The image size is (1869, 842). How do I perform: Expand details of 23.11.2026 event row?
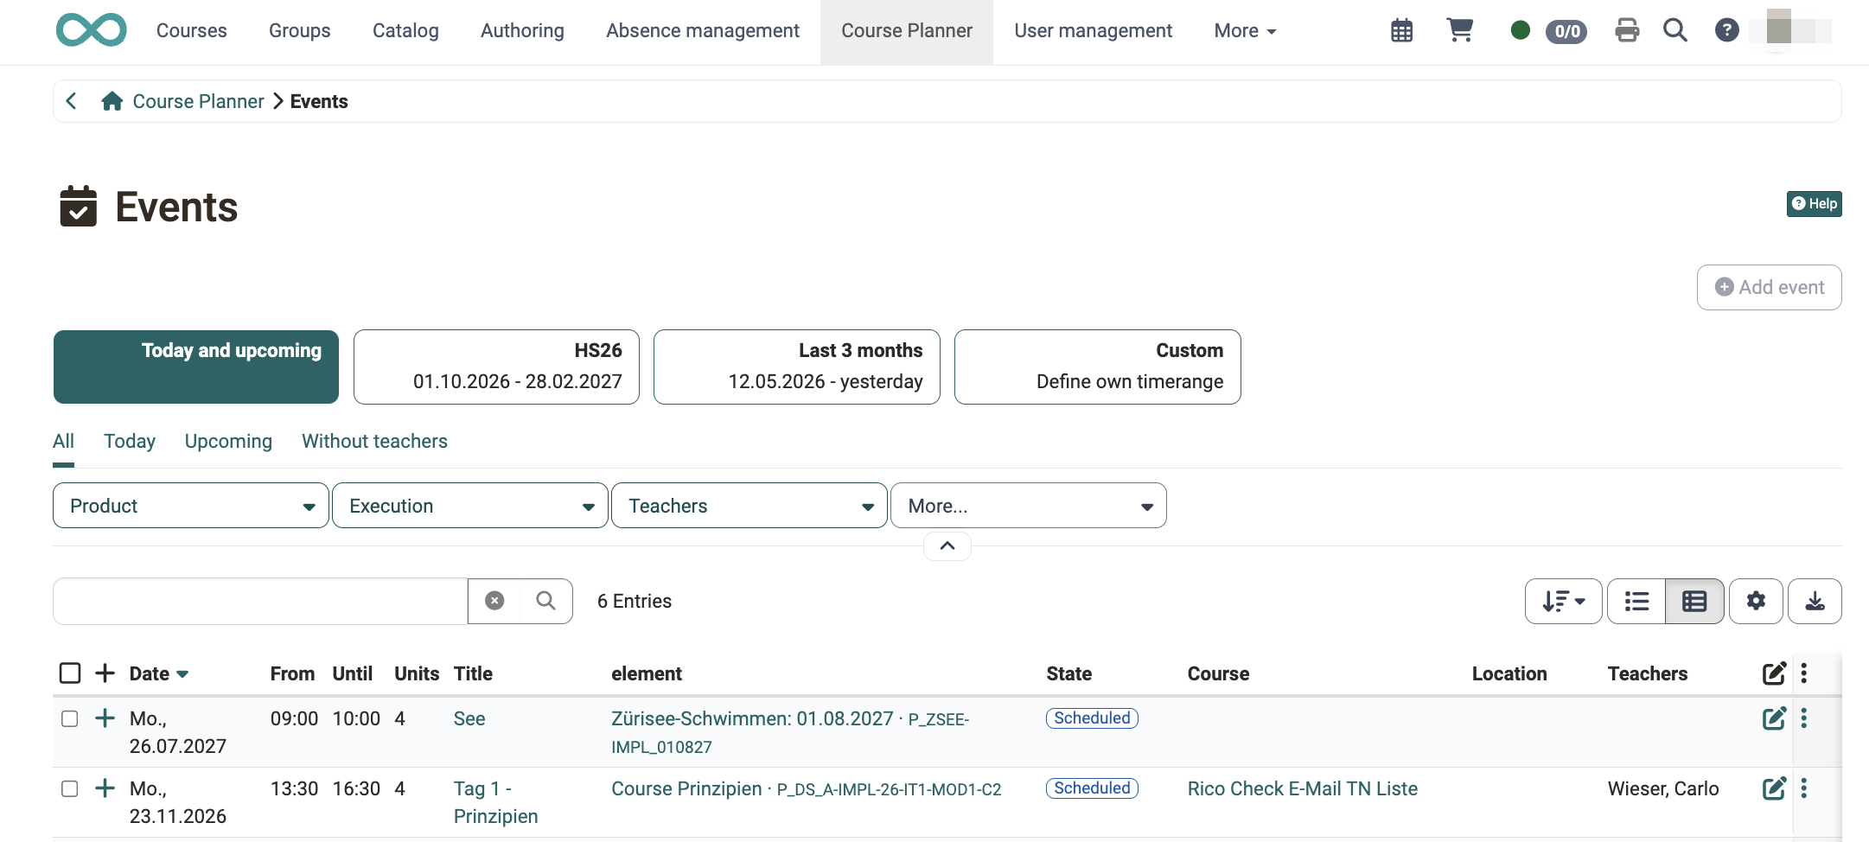point(105,788)
